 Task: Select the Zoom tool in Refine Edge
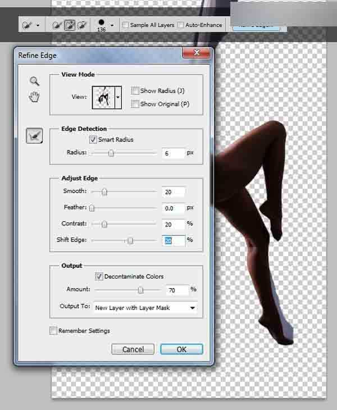click(34, 81)
